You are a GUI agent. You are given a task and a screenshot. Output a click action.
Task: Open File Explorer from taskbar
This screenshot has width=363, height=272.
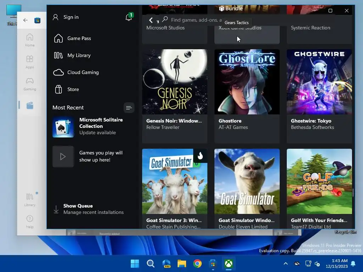(182, 263)
